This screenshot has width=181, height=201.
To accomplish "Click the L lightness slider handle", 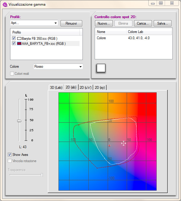I will 19,121.
